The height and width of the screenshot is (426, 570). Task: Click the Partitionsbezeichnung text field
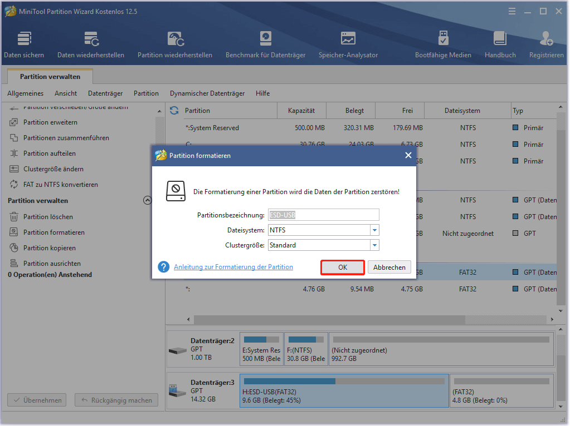tap(324, 215)
